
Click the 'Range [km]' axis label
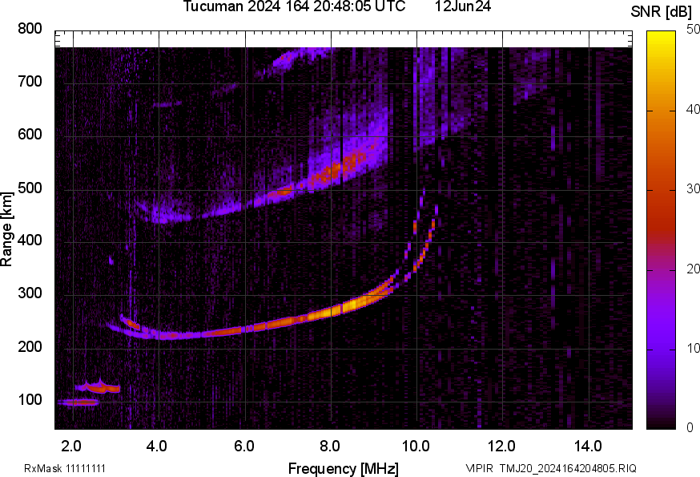[6, 229]
